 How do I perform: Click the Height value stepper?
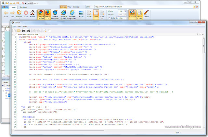125,15
